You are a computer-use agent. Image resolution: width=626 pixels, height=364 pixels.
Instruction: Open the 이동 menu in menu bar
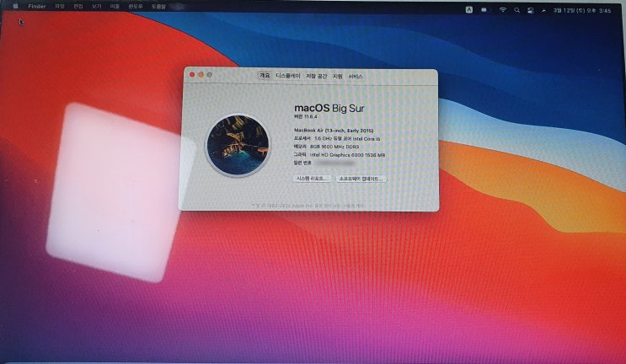pyautogui.click(x=115, y=7)
